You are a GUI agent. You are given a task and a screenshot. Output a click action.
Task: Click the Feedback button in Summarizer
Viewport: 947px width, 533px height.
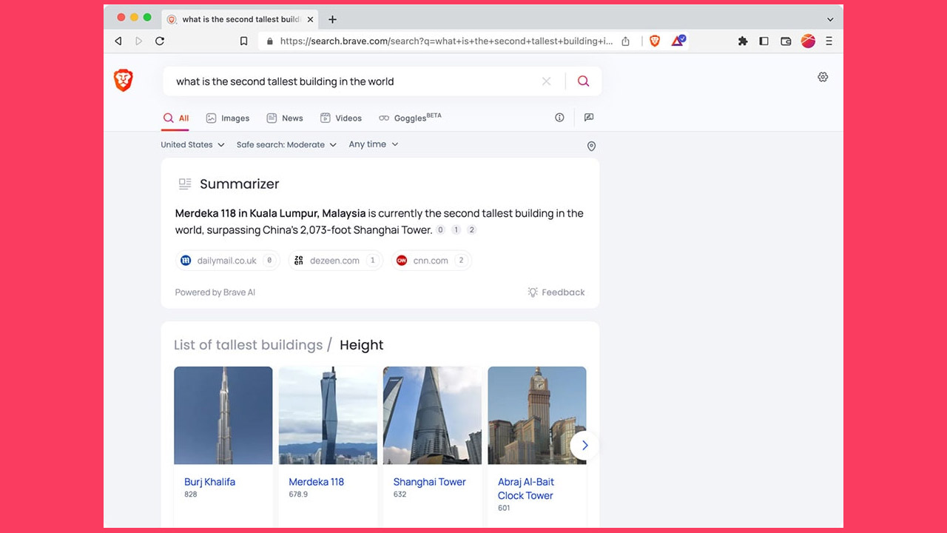click(x=556, y=292)
